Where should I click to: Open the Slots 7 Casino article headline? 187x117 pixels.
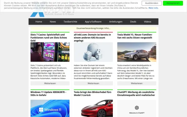click(49, 38)
